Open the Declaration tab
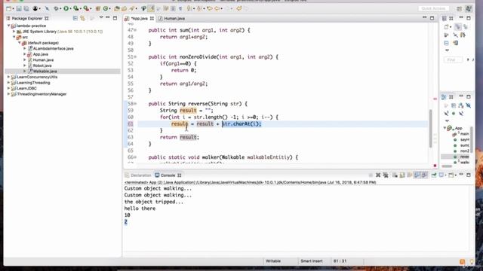The height and width of the screenshot is (271, 483). (138, 175)
